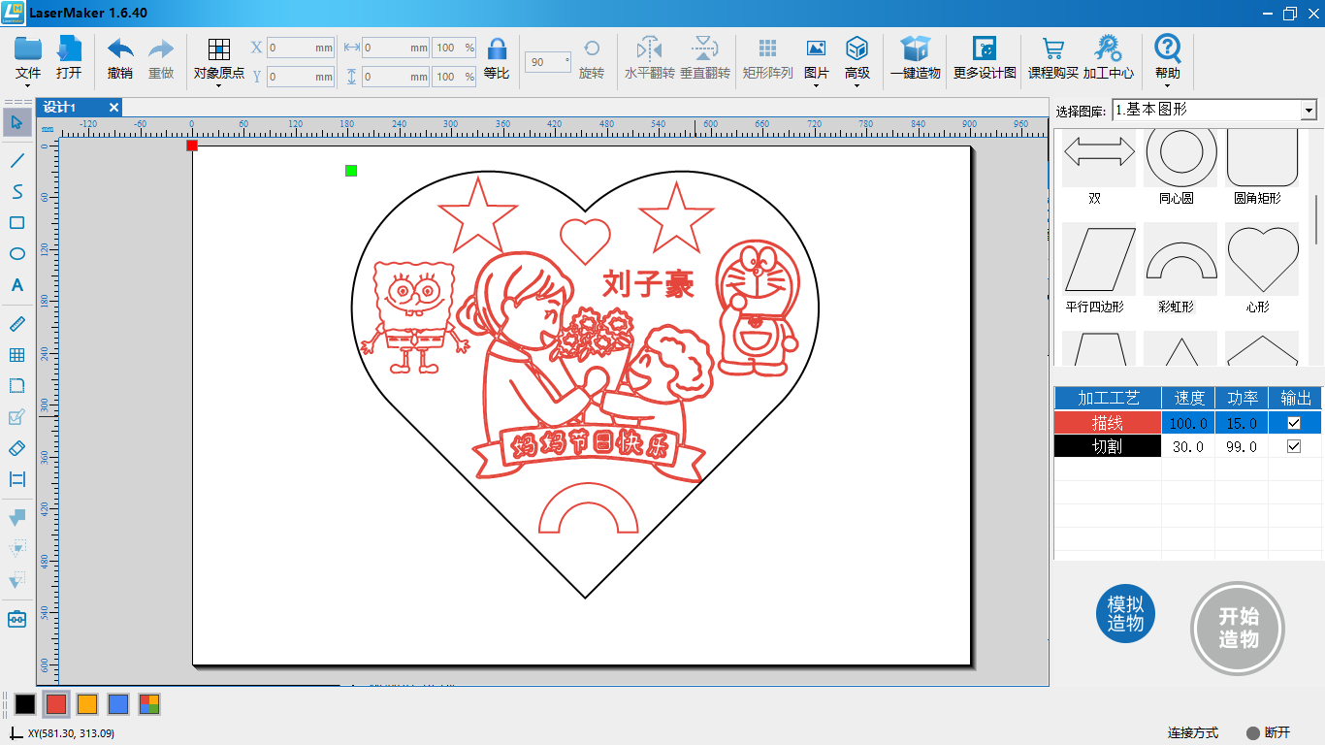Click the 描线 speed value 100.0
Screen dimensions: 1325x745
point(1188,423)
